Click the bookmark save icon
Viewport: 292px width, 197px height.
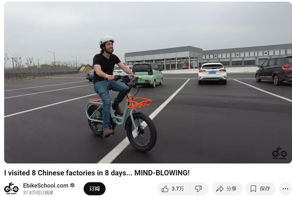click(253, 189)
